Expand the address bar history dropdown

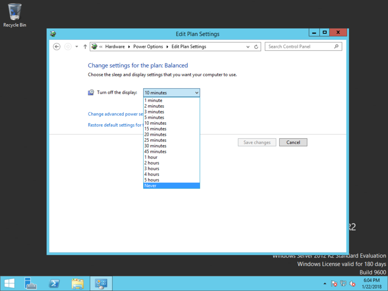coord(247,47)
